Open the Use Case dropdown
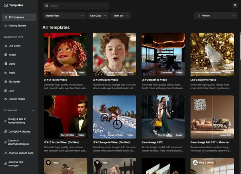Screen dimensions: 241x174 98,16
